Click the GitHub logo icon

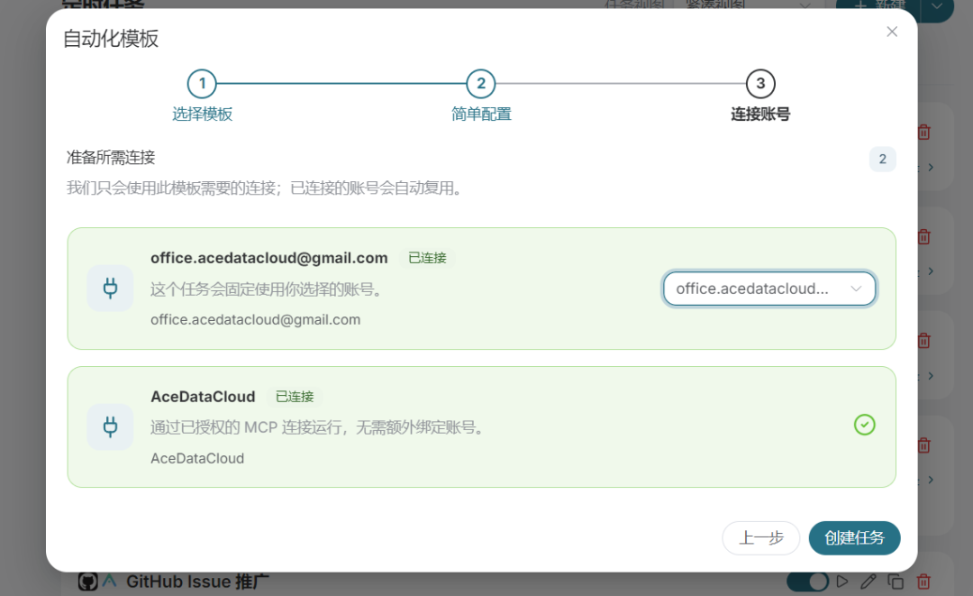[x=88, y=582]
